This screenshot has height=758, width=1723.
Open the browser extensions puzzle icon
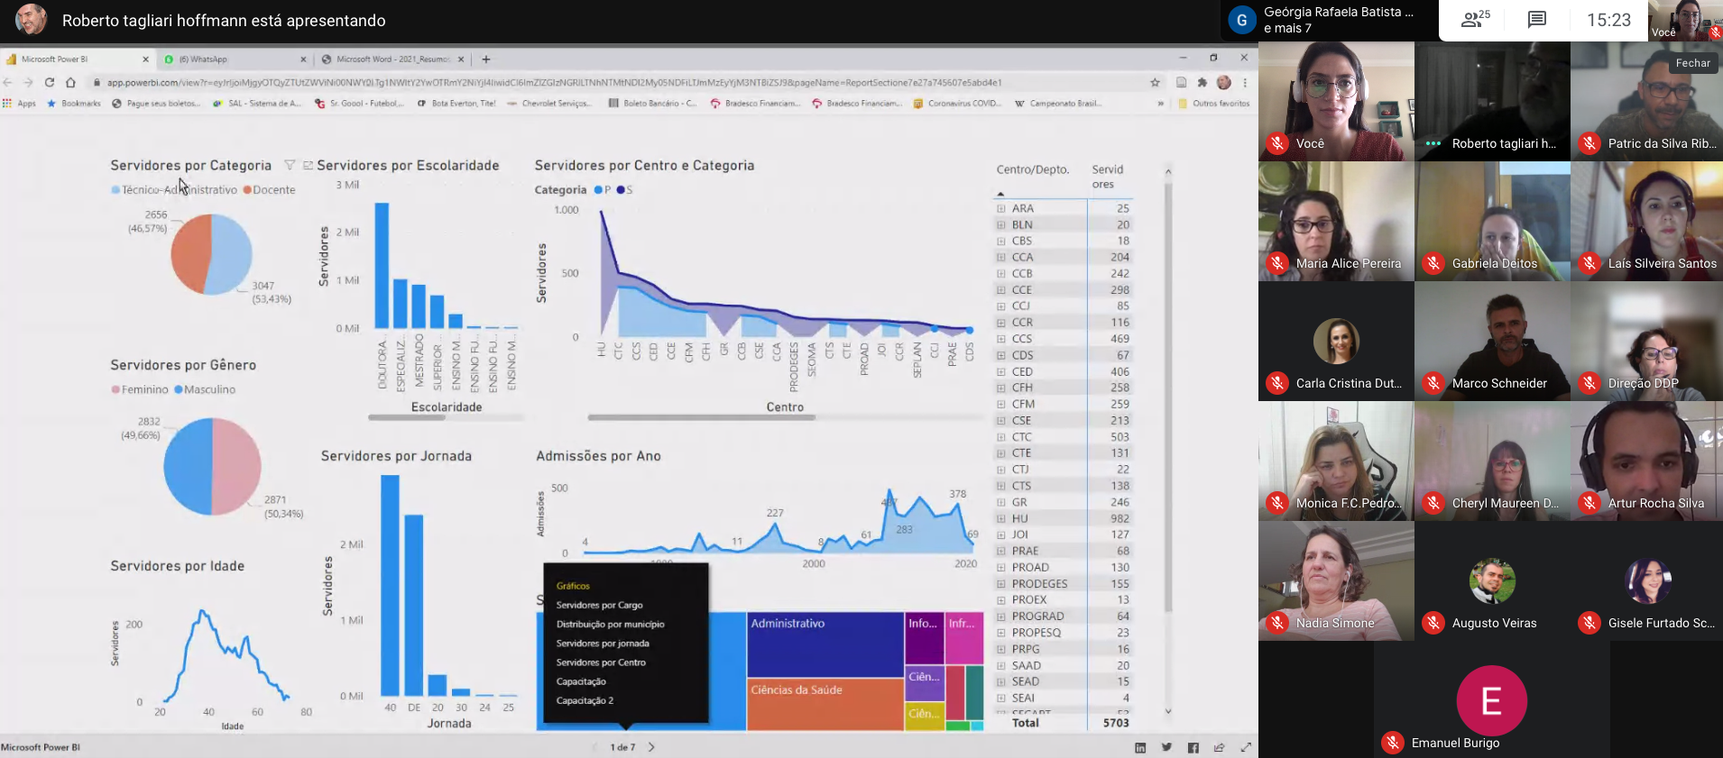pos(1202,82)
